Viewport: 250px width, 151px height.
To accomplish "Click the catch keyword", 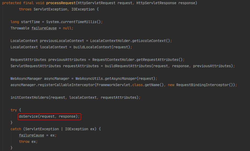I will pyautogui.click(x=16, y=129).
